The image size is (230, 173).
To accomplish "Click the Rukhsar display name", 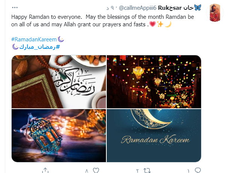I will [x=176, y=8].
